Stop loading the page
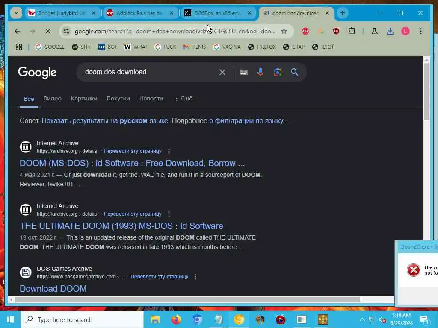 click(x=48, y=31)
